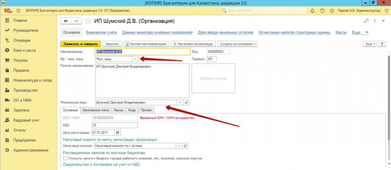
Task: Switch to the Кассы tab
Action: click(119, 110)
